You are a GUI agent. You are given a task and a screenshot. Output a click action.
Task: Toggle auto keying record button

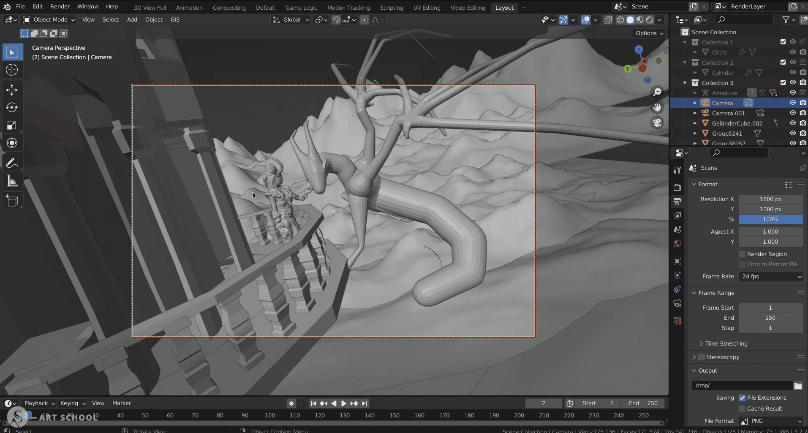(291, 403)
